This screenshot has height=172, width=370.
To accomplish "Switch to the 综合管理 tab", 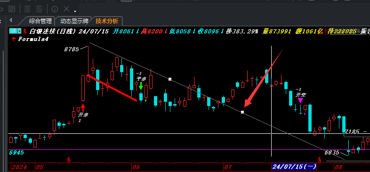I will (40, 21).
